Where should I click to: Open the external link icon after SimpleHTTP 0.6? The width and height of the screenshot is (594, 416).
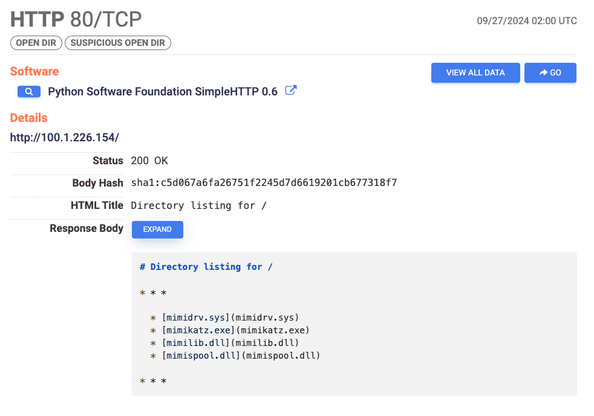pyautogui.click(x=291, y=91)
